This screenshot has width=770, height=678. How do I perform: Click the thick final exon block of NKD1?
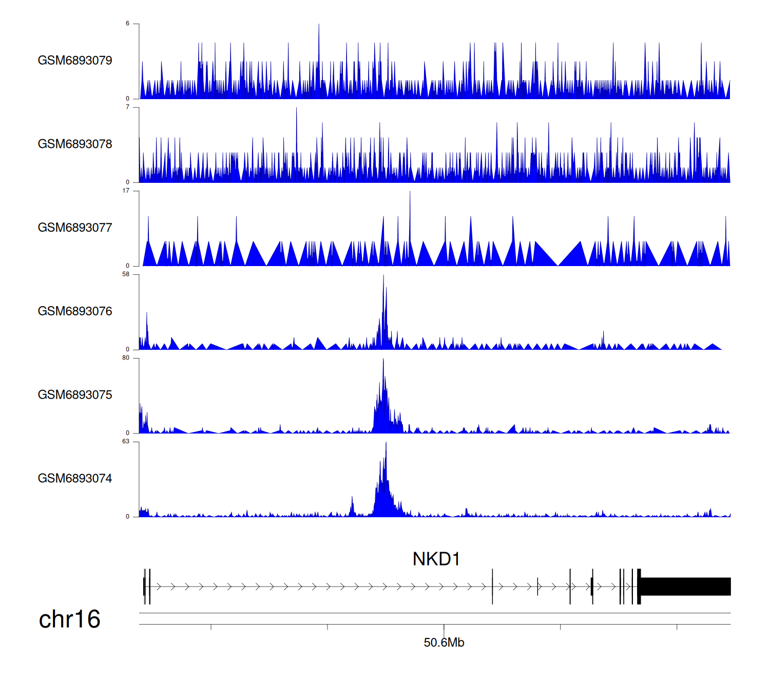[x=685, y=587]
